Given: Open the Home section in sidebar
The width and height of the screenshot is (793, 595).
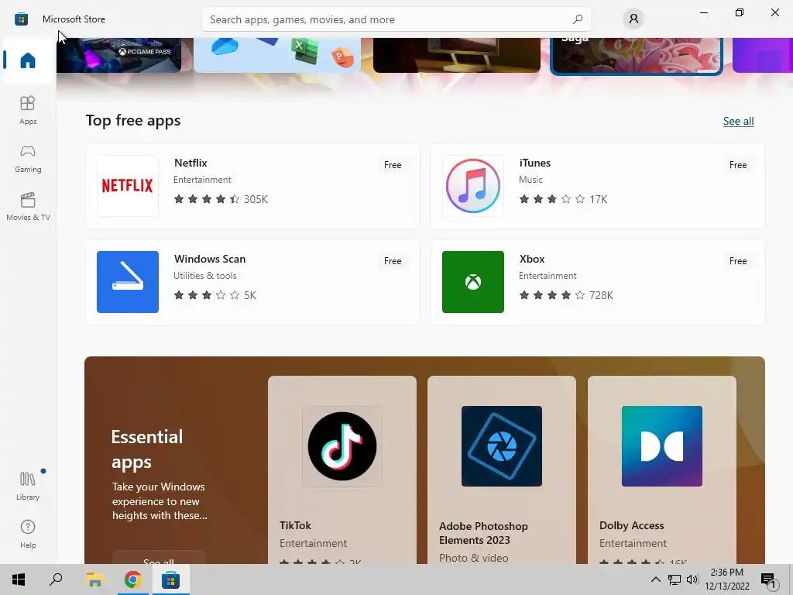Looking at the screenshot, I should pos(28,60).
